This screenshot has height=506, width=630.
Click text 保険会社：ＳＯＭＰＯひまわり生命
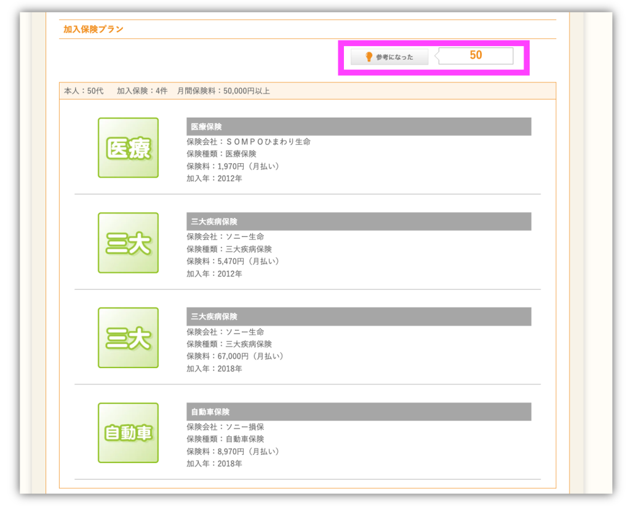point(249,142)
